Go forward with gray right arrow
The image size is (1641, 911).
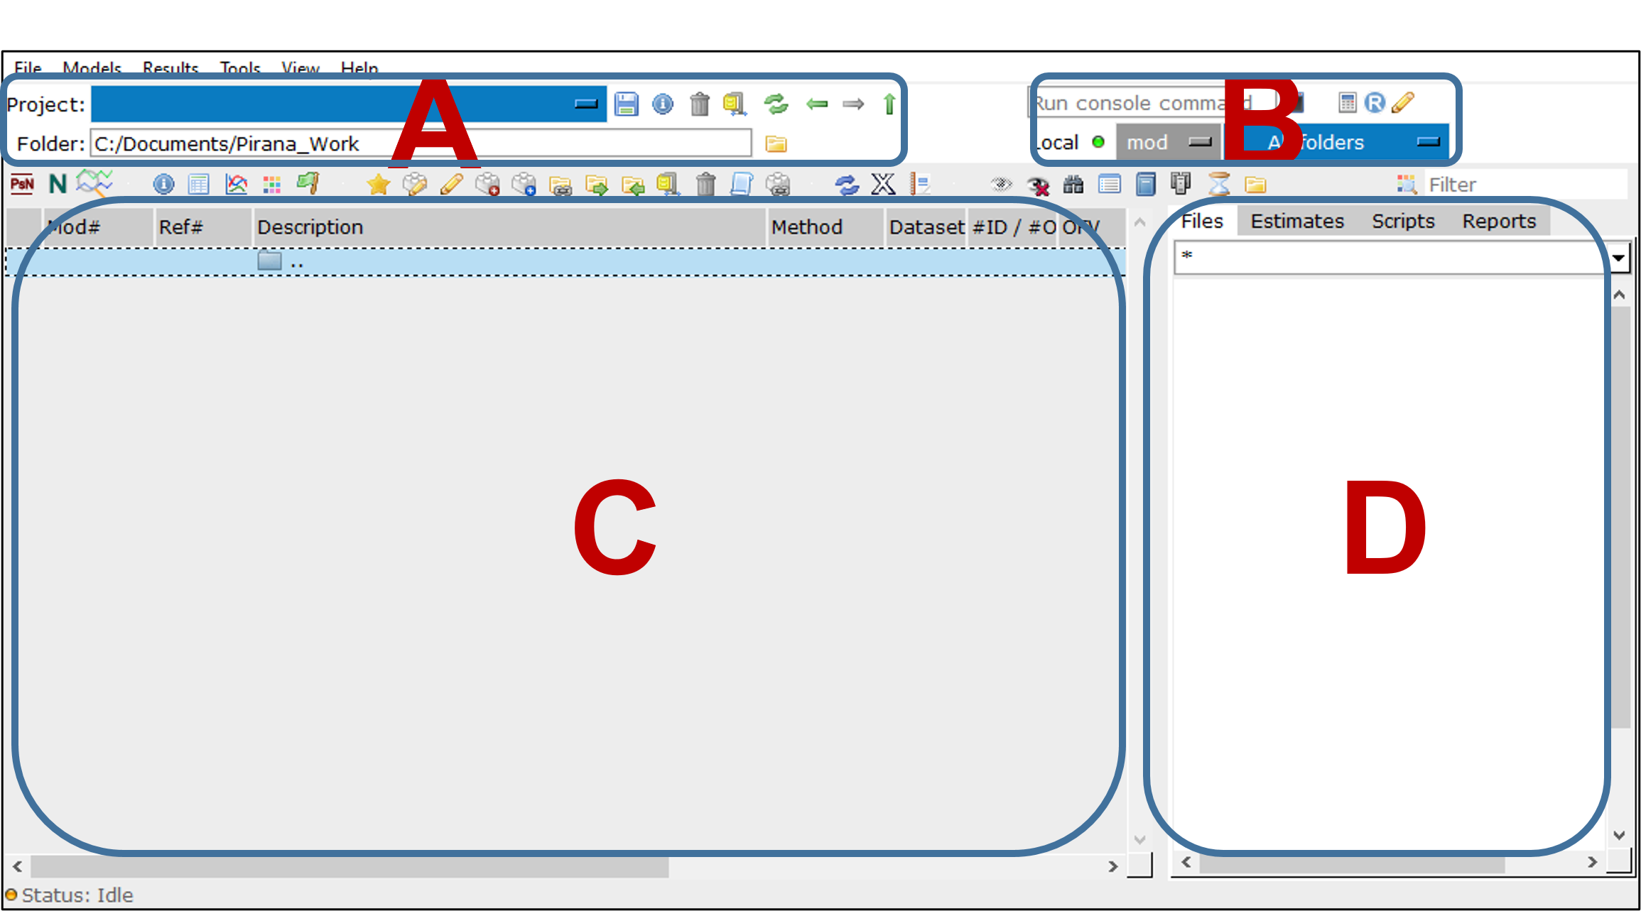click(853, 104)
